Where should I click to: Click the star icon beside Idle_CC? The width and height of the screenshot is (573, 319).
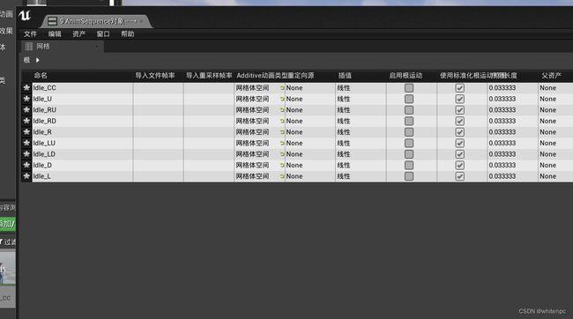point(26,88)
